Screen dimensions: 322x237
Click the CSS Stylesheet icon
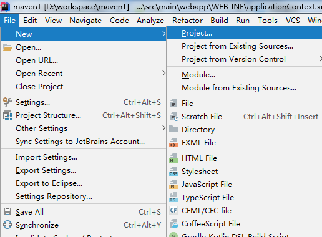point(173,172)
